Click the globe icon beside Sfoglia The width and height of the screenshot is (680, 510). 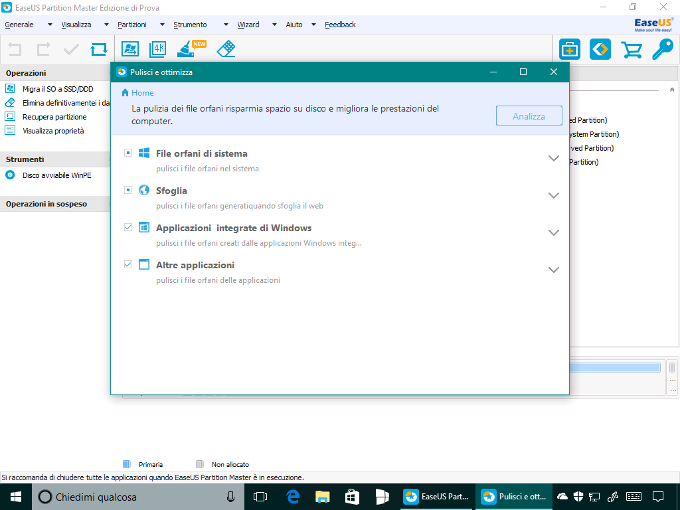144,190
